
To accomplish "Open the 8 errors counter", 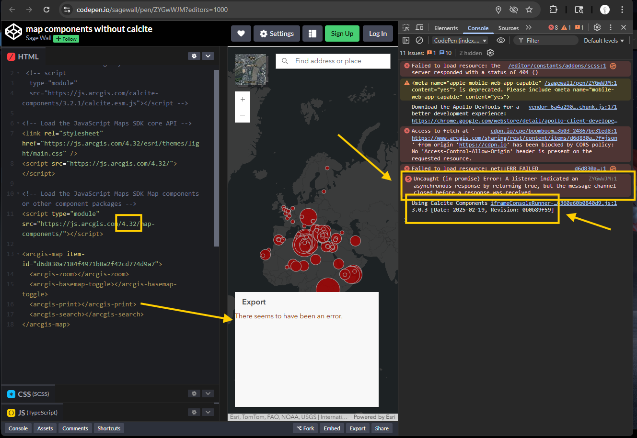I will pyautogui.click(x=553, y=28).
